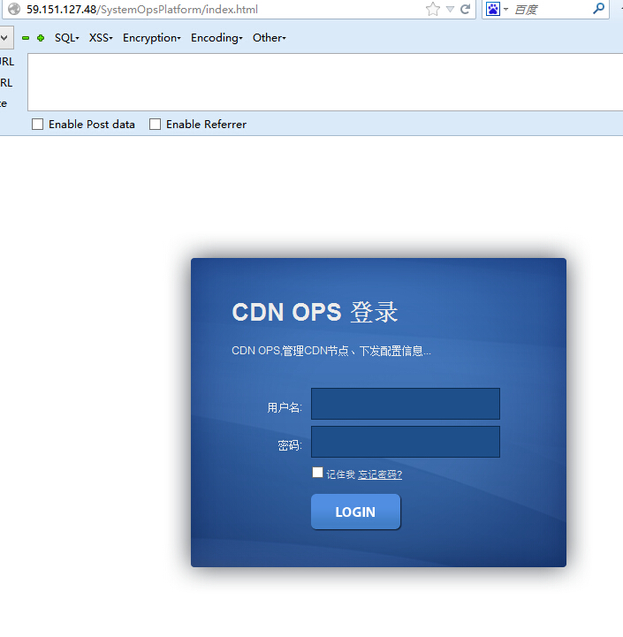The height and width of the screenshot is (637, 623).
Task: Click the CDN OPS,管理CDN节点 description text
Action: (331, 351)
